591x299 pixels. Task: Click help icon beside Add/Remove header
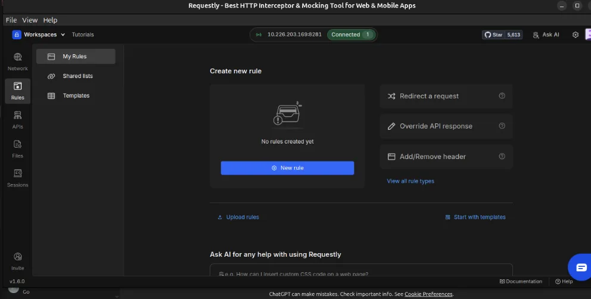pyautogui.click(x=502, y=156)
